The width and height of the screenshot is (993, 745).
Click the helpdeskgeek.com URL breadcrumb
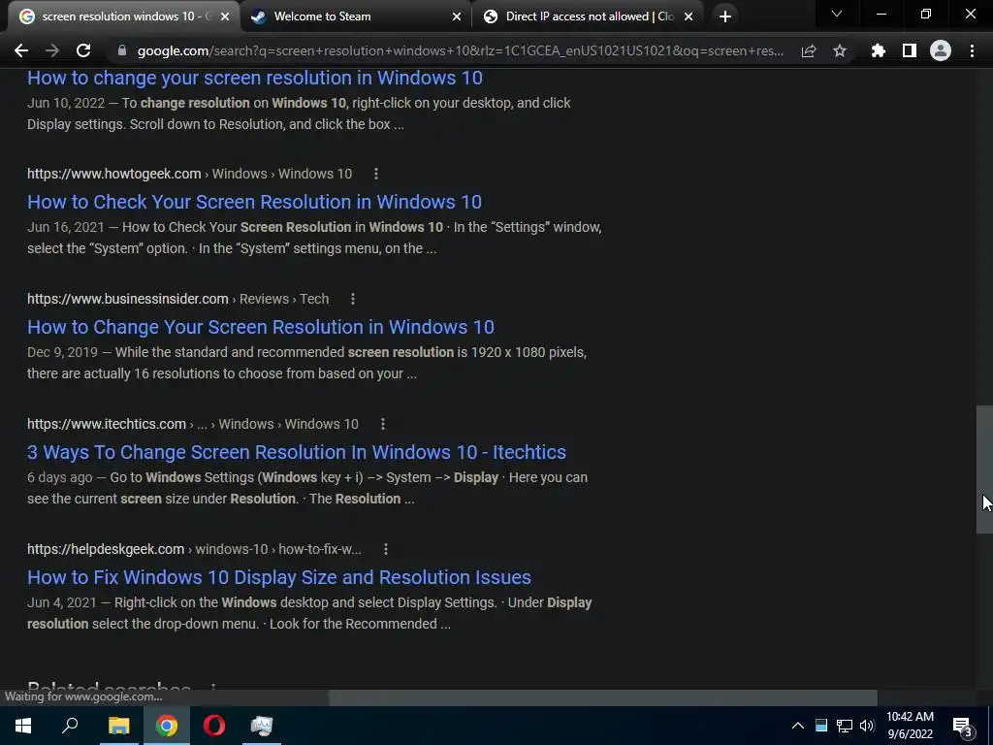(194, 549)
